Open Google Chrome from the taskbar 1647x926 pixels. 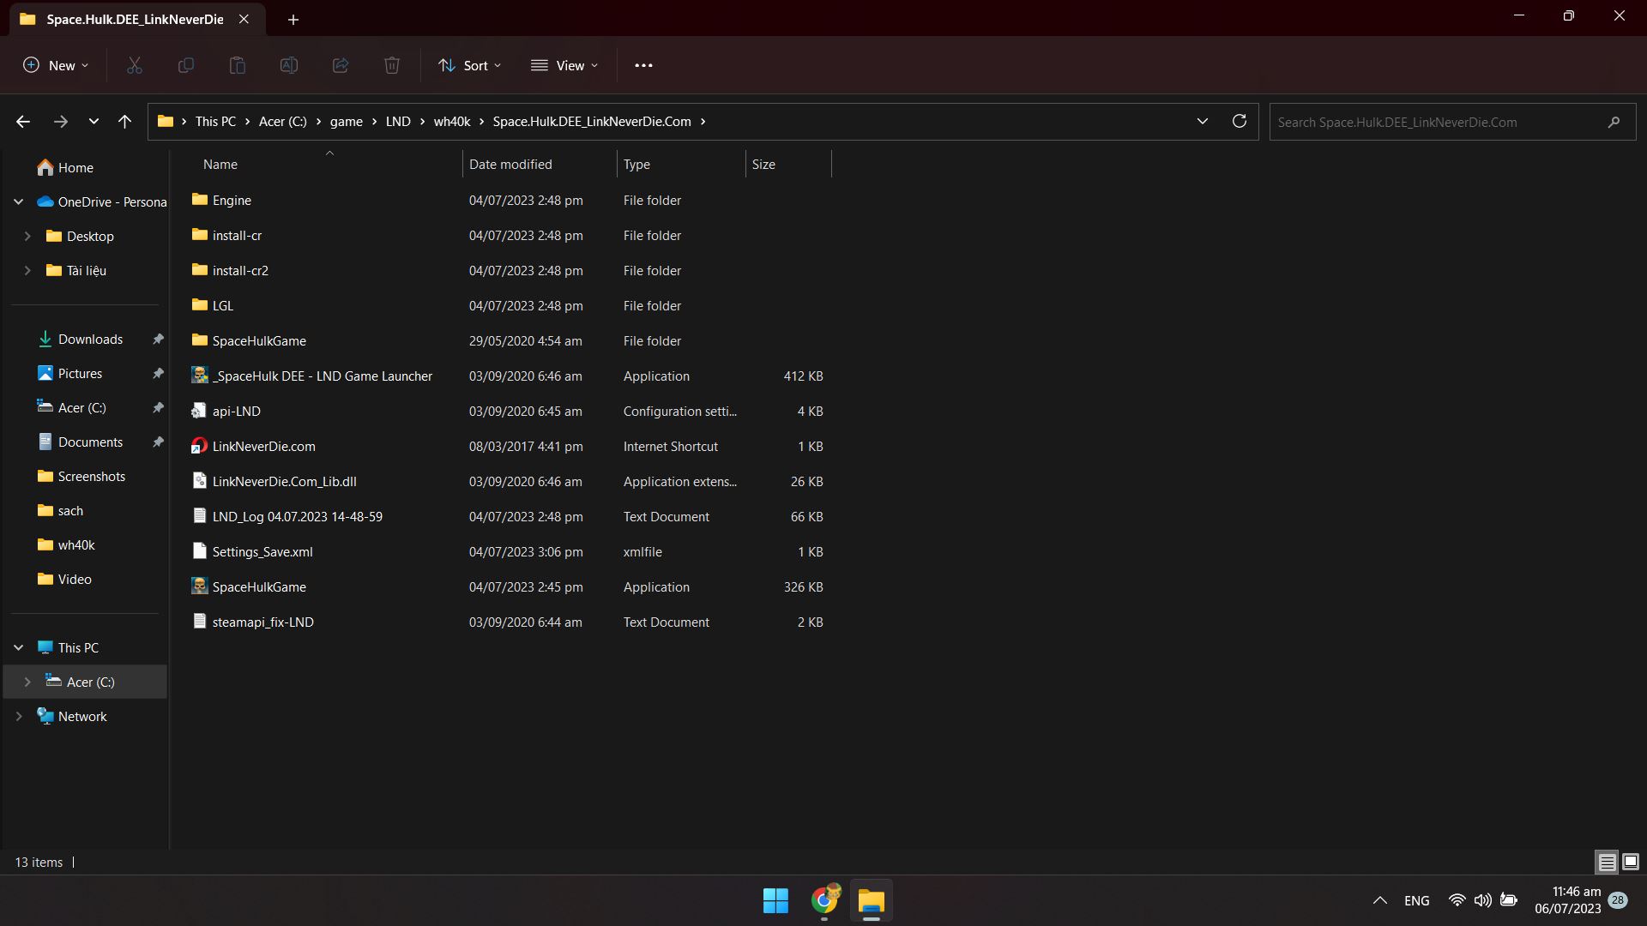point(824,900)
